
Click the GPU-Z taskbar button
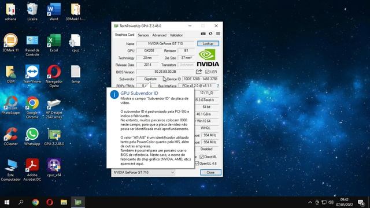point(78,202)
